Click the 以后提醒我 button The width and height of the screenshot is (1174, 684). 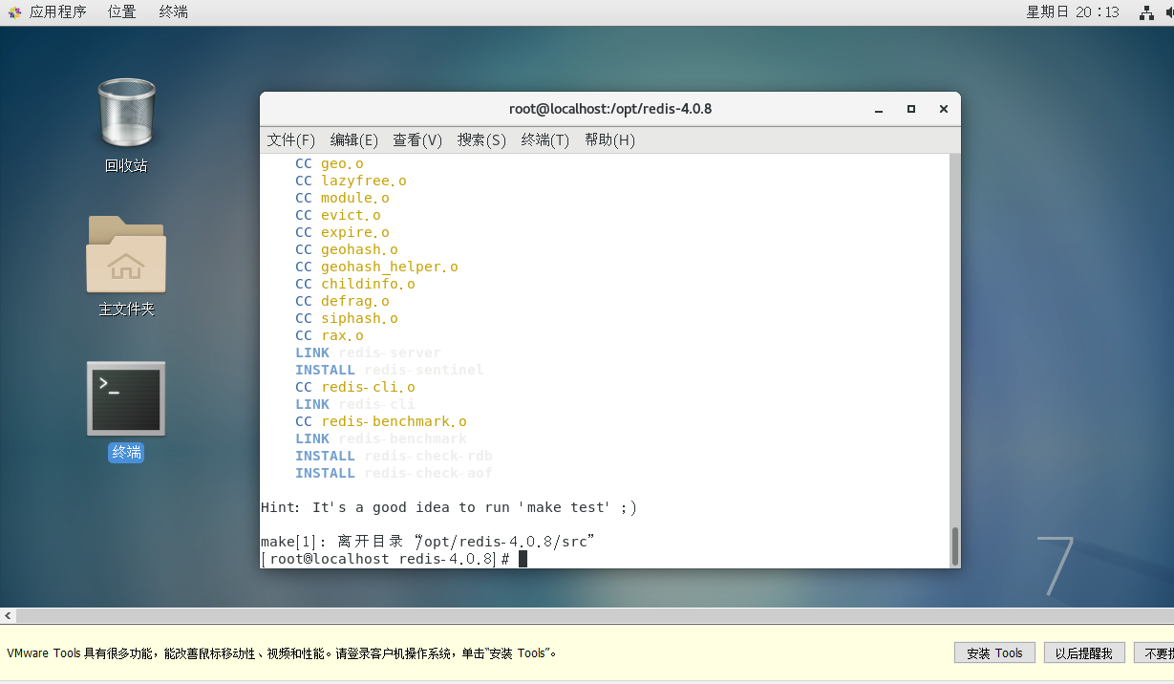click(x=1084, y=652)
